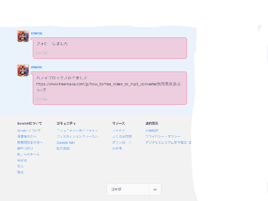Viewport: 268px width, 201px height.
Task: Open username above the freemake URL comment
Action: coord(37,67)
